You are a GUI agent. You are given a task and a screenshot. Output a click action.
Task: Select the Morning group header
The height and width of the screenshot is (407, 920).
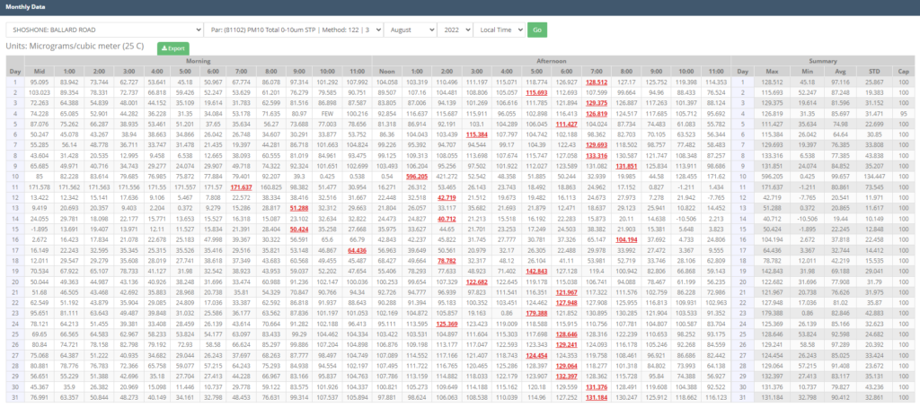(x=199, y=61)
